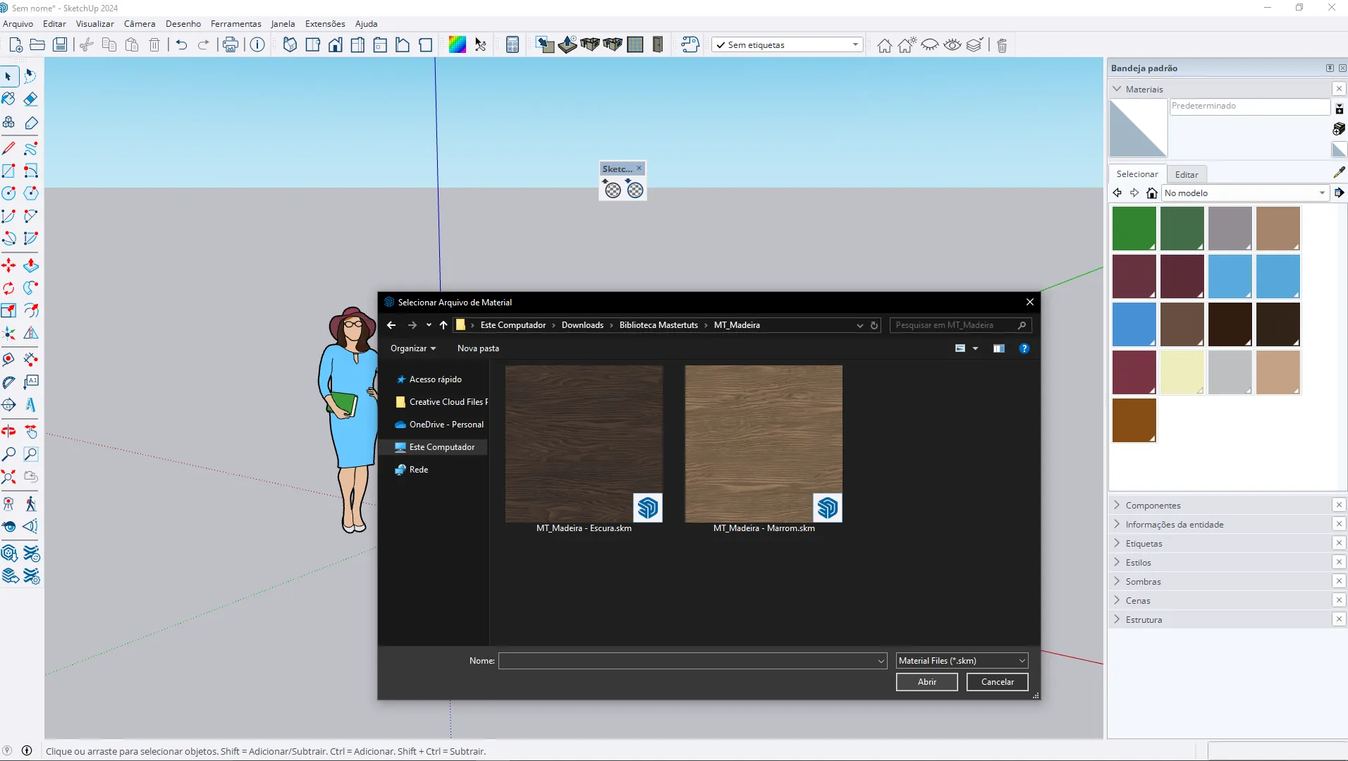Open the Material Files type dropdown
Viewport: 1348px width, 761px height.
[962, 661]
